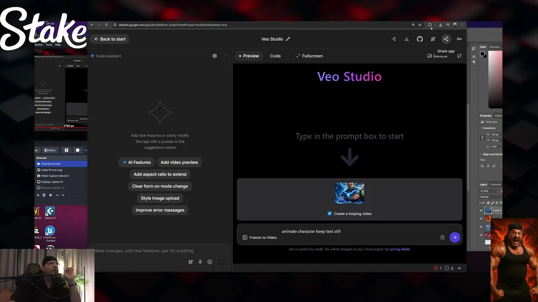Click Add aspect ratio to extend suggestion

point(160,174)
